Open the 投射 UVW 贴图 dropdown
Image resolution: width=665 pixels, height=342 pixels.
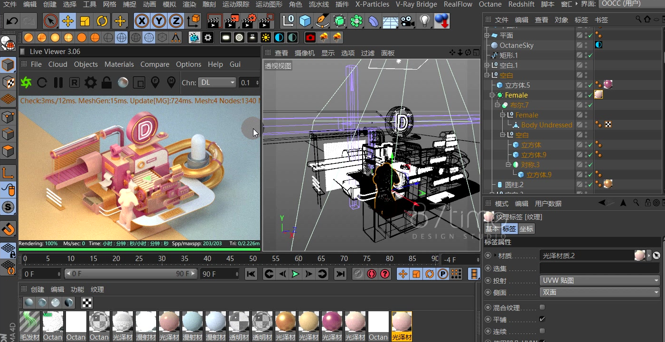tap(600, 280)
